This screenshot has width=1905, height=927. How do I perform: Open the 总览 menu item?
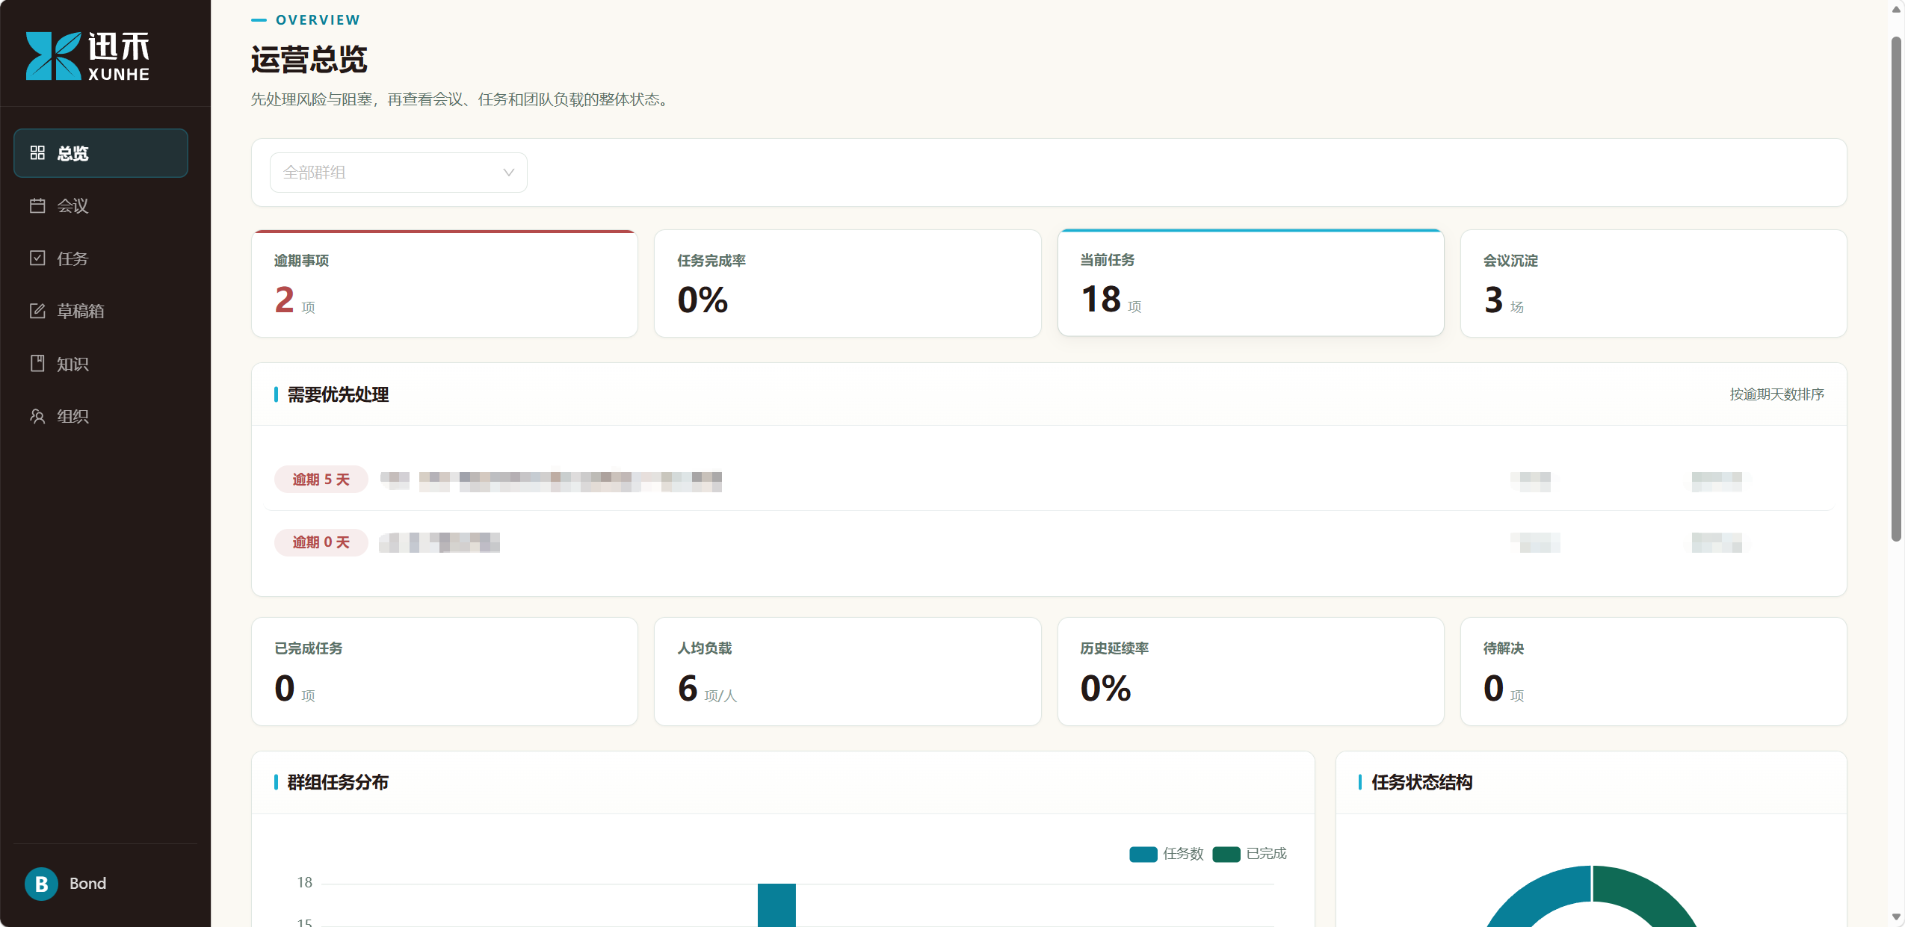pos(101,153)
